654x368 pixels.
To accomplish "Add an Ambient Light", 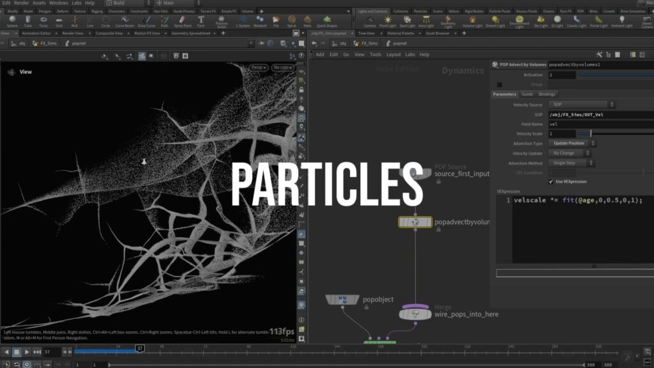I will [x=621, y=21].
